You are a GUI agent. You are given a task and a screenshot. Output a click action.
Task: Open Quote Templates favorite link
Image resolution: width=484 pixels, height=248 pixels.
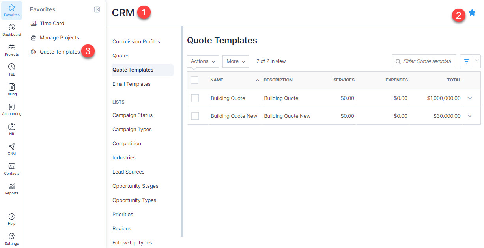(x=60, y=52)
